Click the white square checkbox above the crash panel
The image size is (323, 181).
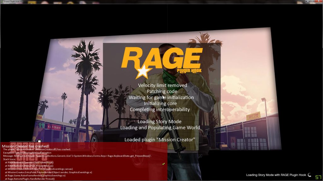tap(39, 141)
